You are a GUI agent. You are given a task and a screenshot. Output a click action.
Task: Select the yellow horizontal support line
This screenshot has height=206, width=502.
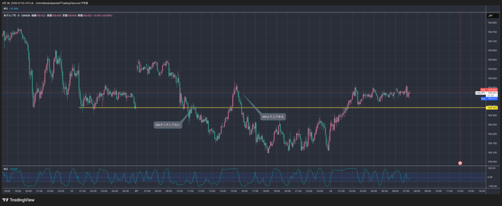[x=294, y=108]
